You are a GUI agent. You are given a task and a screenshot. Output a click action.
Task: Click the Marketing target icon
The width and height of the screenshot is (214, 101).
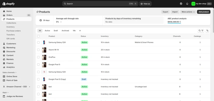click(4, 48)
